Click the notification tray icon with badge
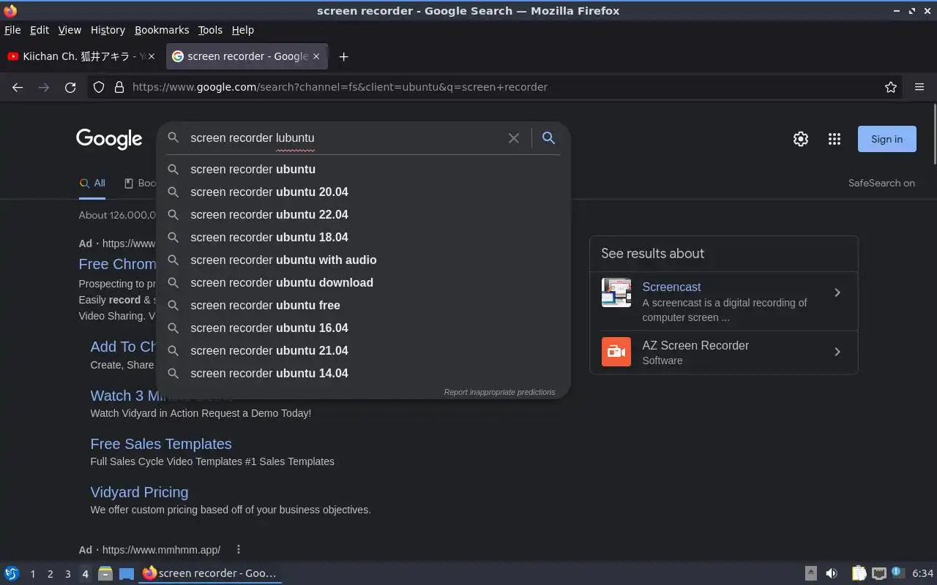Screen dimensions: 937x585 tap(898, 573)
